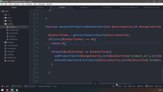This screenshot has height=92, width=163.
Task: Open database.php in the project tree
Action: pyautogui.click(x=14, y=30)
